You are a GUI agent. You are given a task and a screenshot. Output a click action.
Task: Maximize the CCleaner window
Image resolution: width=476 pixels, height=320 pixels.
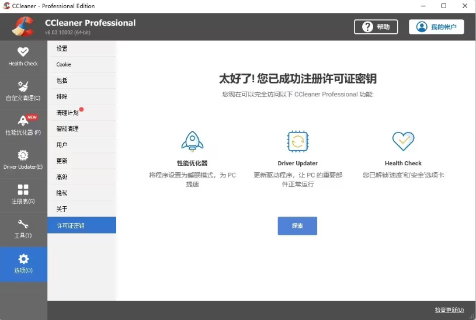(444, 6)
